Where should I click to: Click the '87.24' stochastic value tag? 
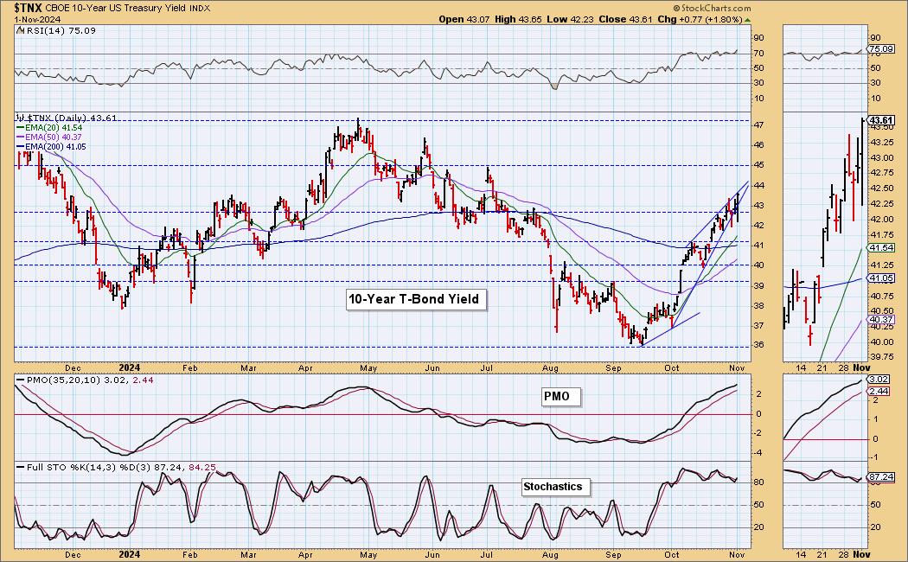[x=881, y=477]
